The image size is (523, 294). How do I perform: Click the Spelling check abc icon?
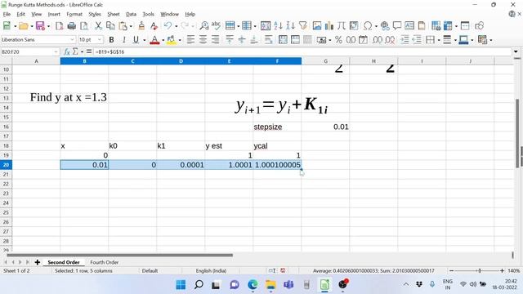[x=216, y=25]
